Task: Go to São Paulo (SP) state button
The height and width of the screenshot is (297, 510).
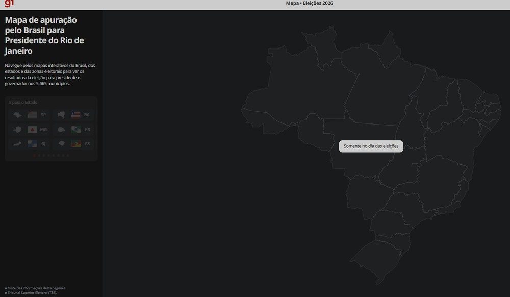Action: point(30,115)
